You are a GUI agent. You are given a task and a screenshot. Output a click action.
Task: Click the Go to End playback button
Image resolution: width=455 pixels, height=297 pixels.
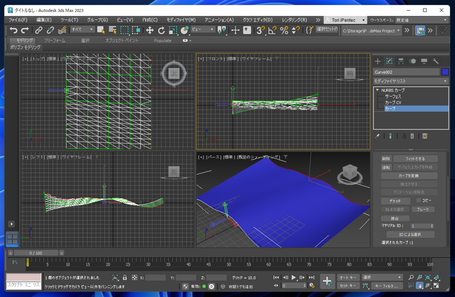(311, 278)
